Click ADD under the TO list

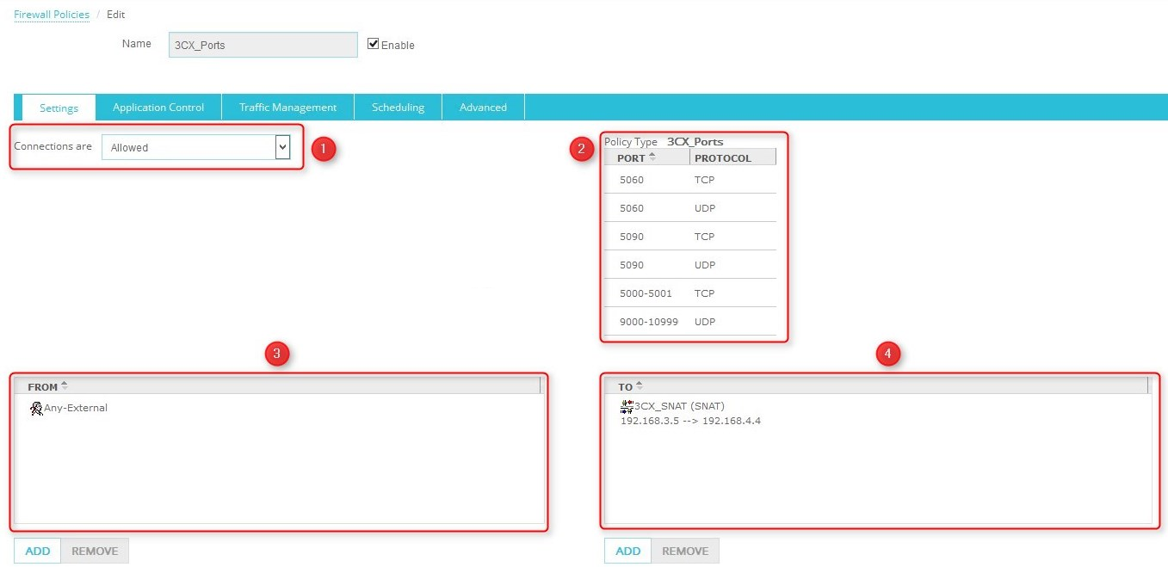(627, 551)
